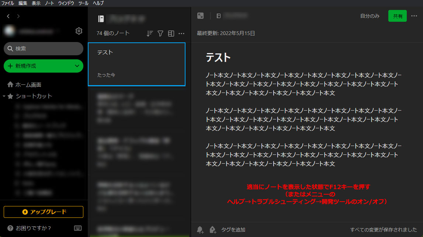Open the ツール menu
Image resolution: width=423 pixels, height=237 pixels.
coord(83,3)
